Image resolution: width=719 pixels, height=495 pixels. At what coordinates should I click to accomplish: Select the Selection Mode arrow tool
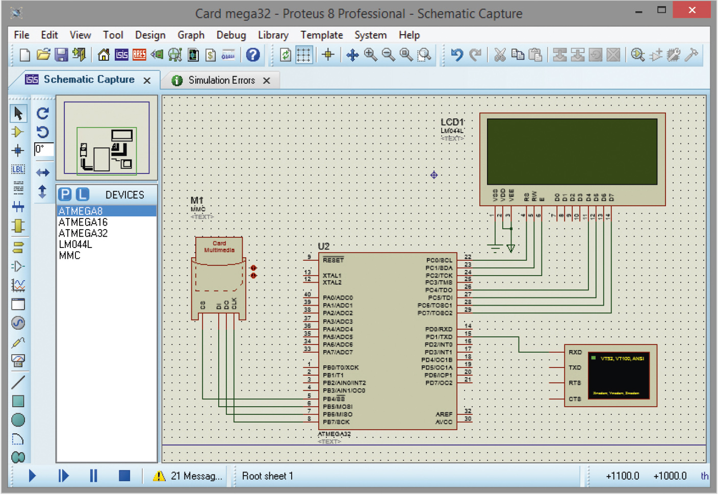pyautogui.click(x=18, y=113)
